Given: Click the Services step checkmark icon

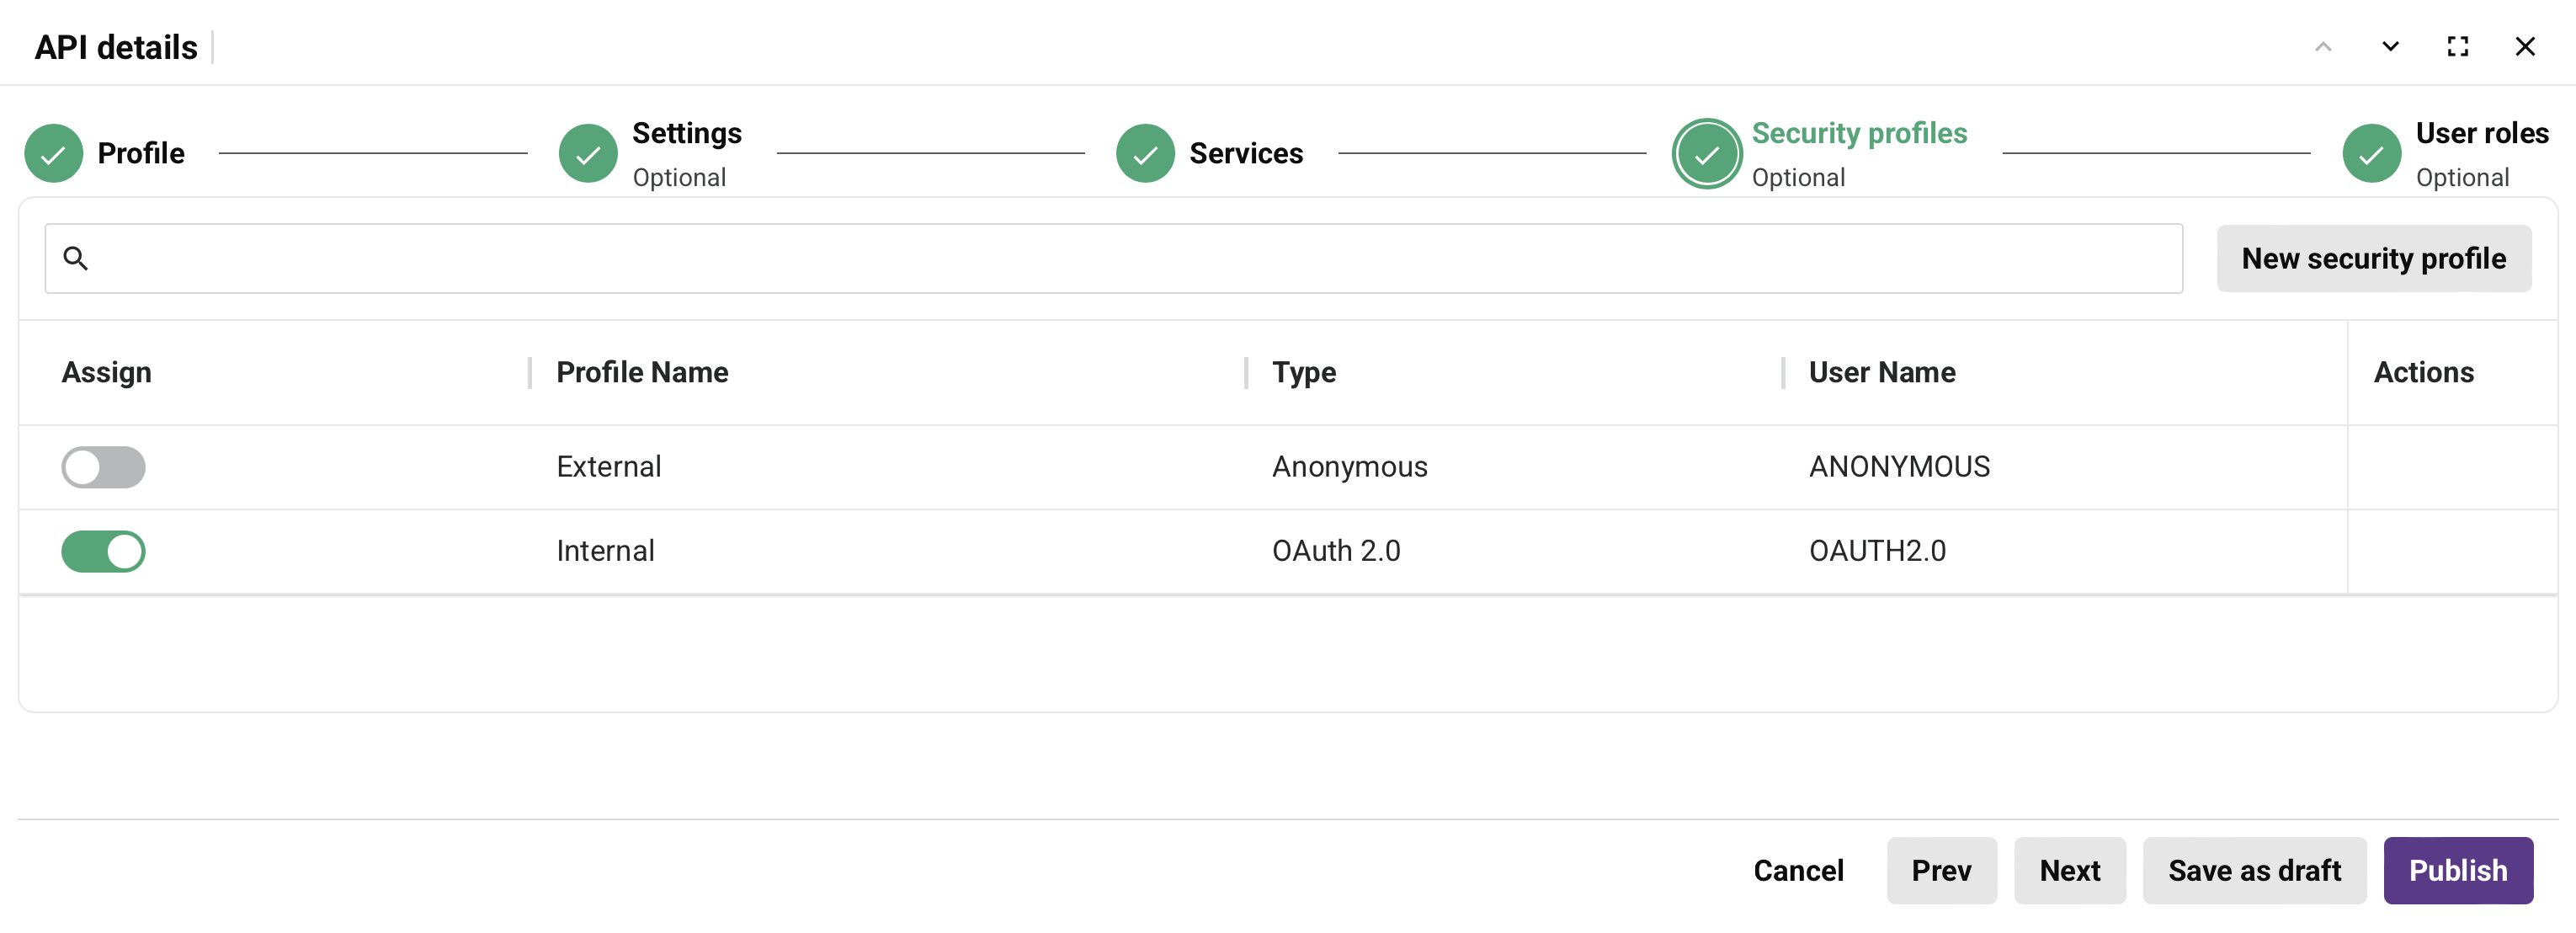Looking at the screenshot, I should [x=1144, y=152].
